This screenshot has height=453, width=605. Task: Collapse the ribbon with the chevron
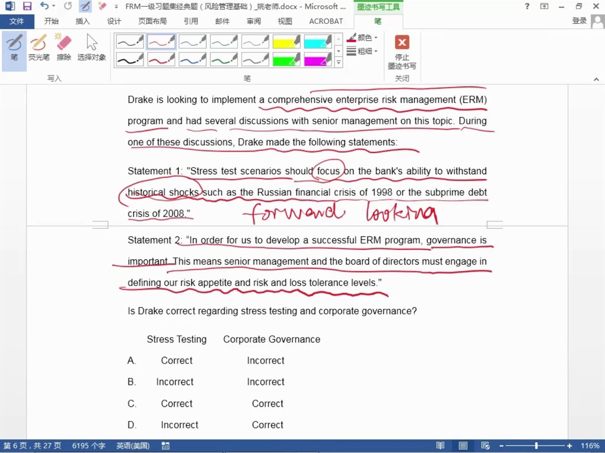596,79
